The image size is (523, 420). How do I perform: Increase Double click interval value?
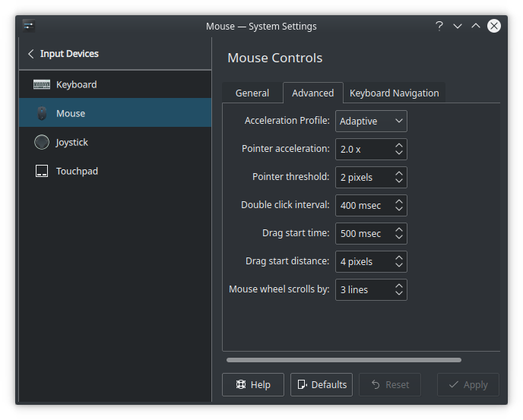tap(399, 201)
